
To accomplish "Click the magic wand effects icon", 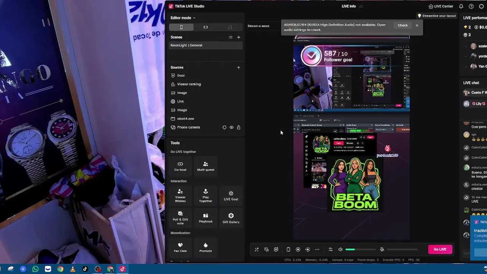I will tap(256, 250).
